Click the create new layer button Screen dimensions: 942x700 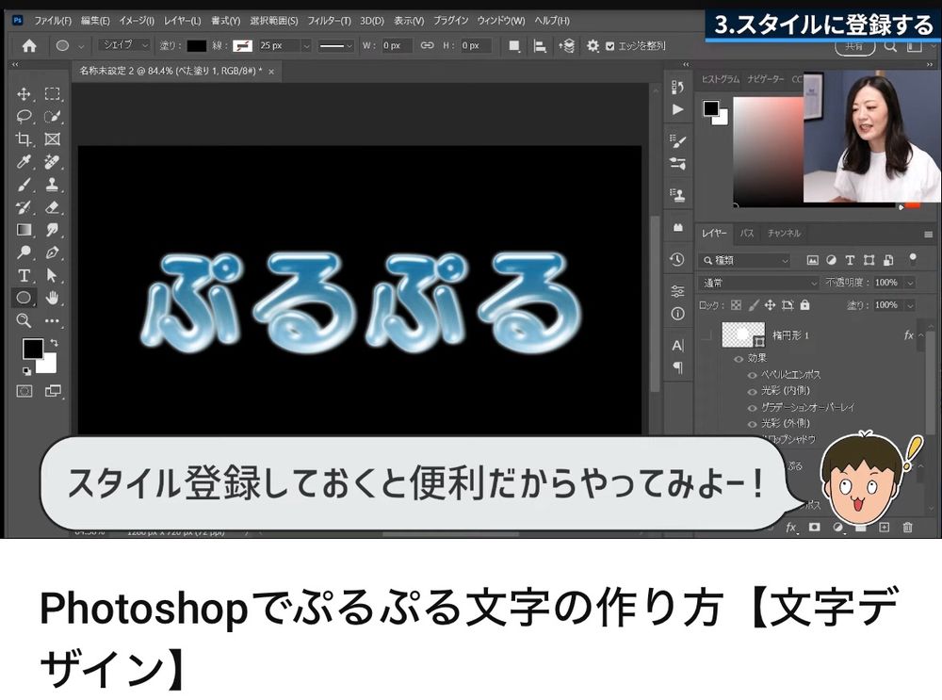pos(884,527)
